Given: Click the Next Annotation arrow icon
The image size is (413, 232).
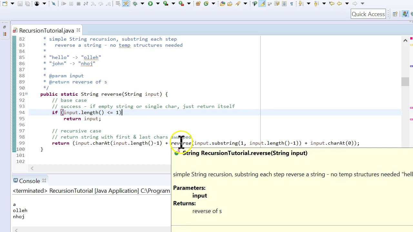Looking at the screenshot, I should (301, 4).
